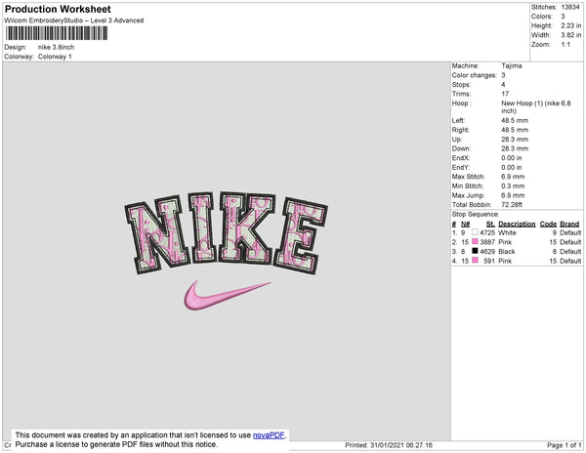Click the 'Production Worksheet' title

tap(58, 9)
